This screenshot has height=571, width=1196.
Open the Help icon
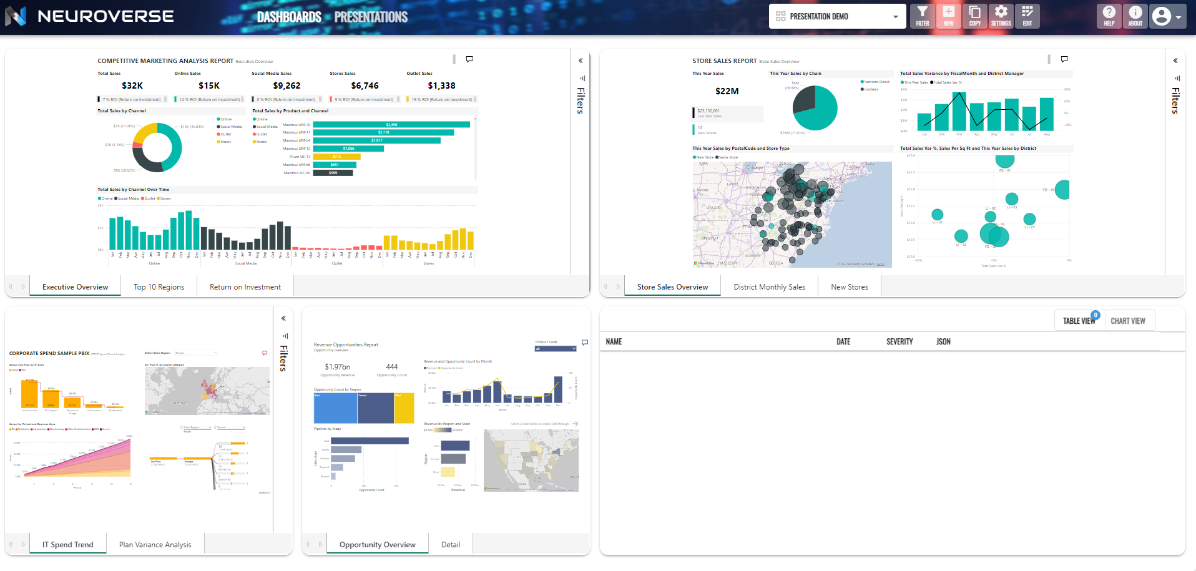(x=1109, y=16)
